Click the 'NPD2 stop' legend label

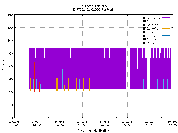(150, 21)
